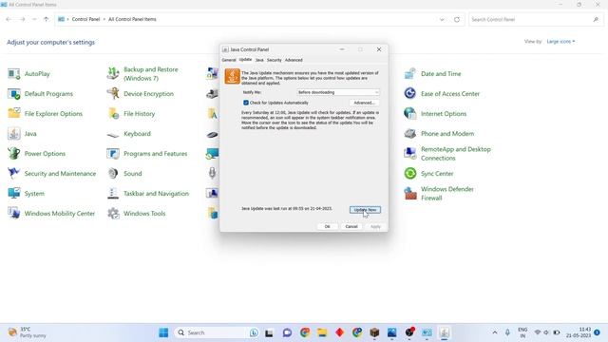This screenshot has height=342, width=608.
Task: Click the Up arrow navigation icon
Action: click(x=47, y=19)
